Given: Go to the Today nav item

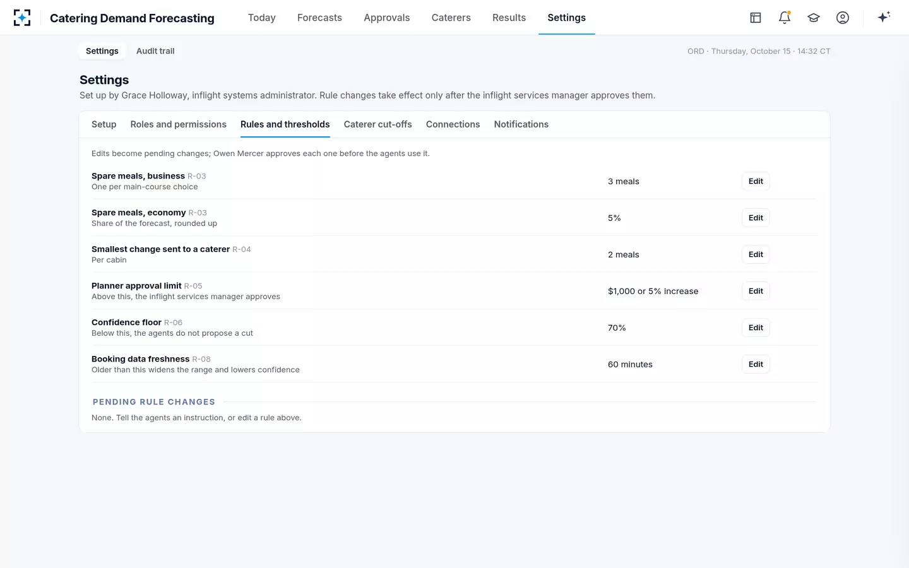Looking at the screenshot, I should 262,18.
